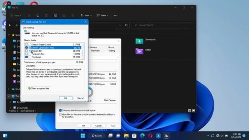Open the Disk Cleanup taskbar icon
The image size is (249, 140).
click(166, 136)
